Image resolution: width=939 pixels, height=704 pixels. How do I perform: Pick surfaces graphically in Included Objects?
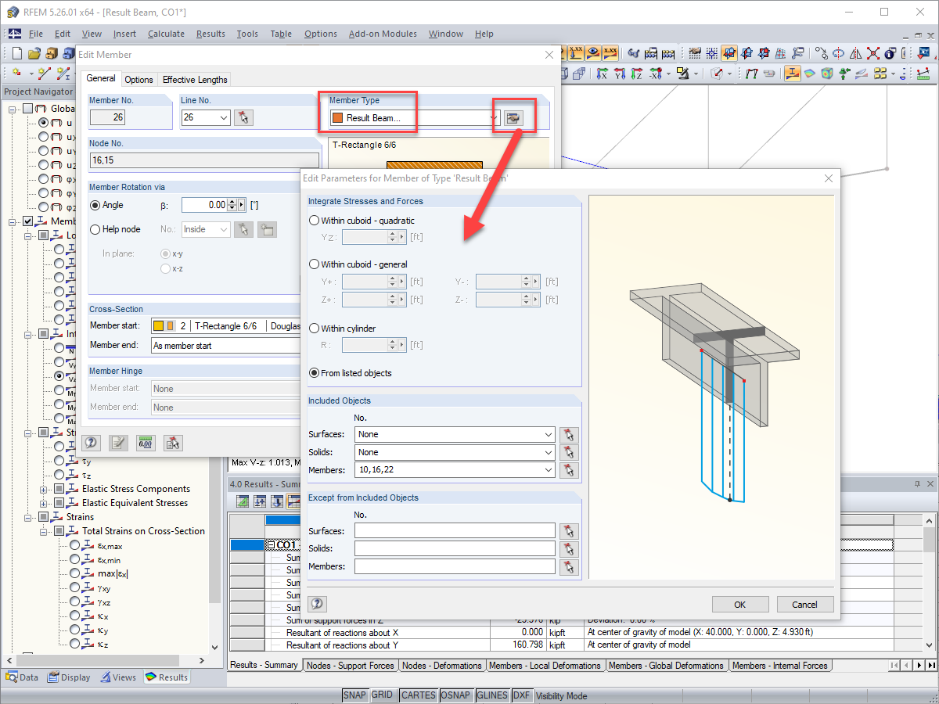pyautogui.click(x=570, y=434)
